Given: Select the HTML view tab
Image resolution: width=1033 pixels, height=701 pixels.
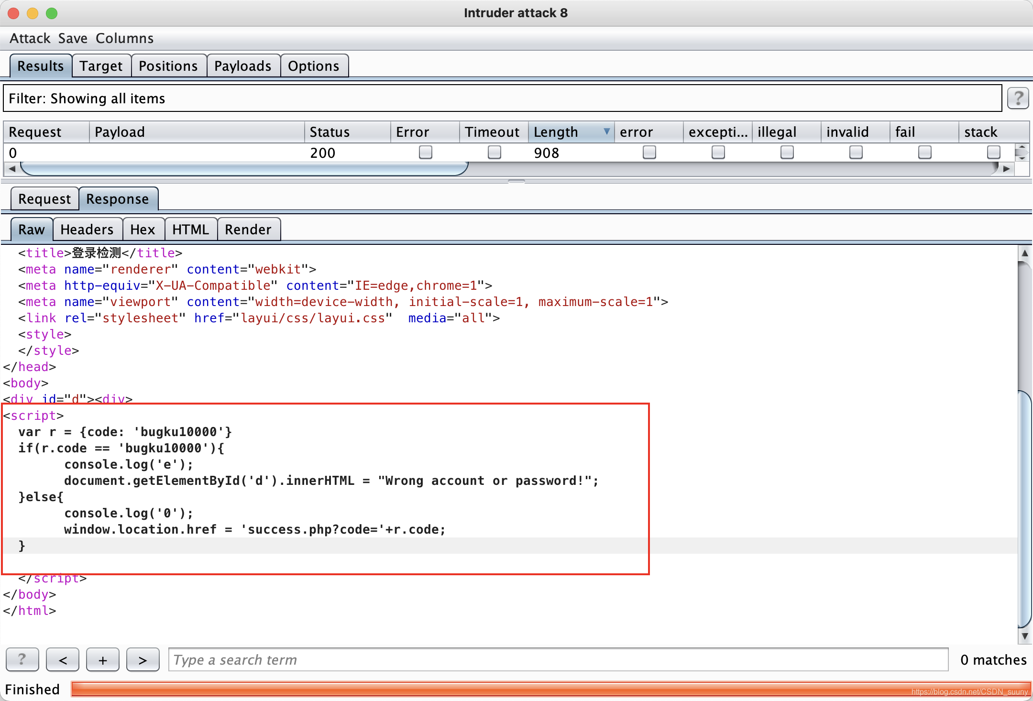Looking at the screenshot, I should tap(191, 229).
